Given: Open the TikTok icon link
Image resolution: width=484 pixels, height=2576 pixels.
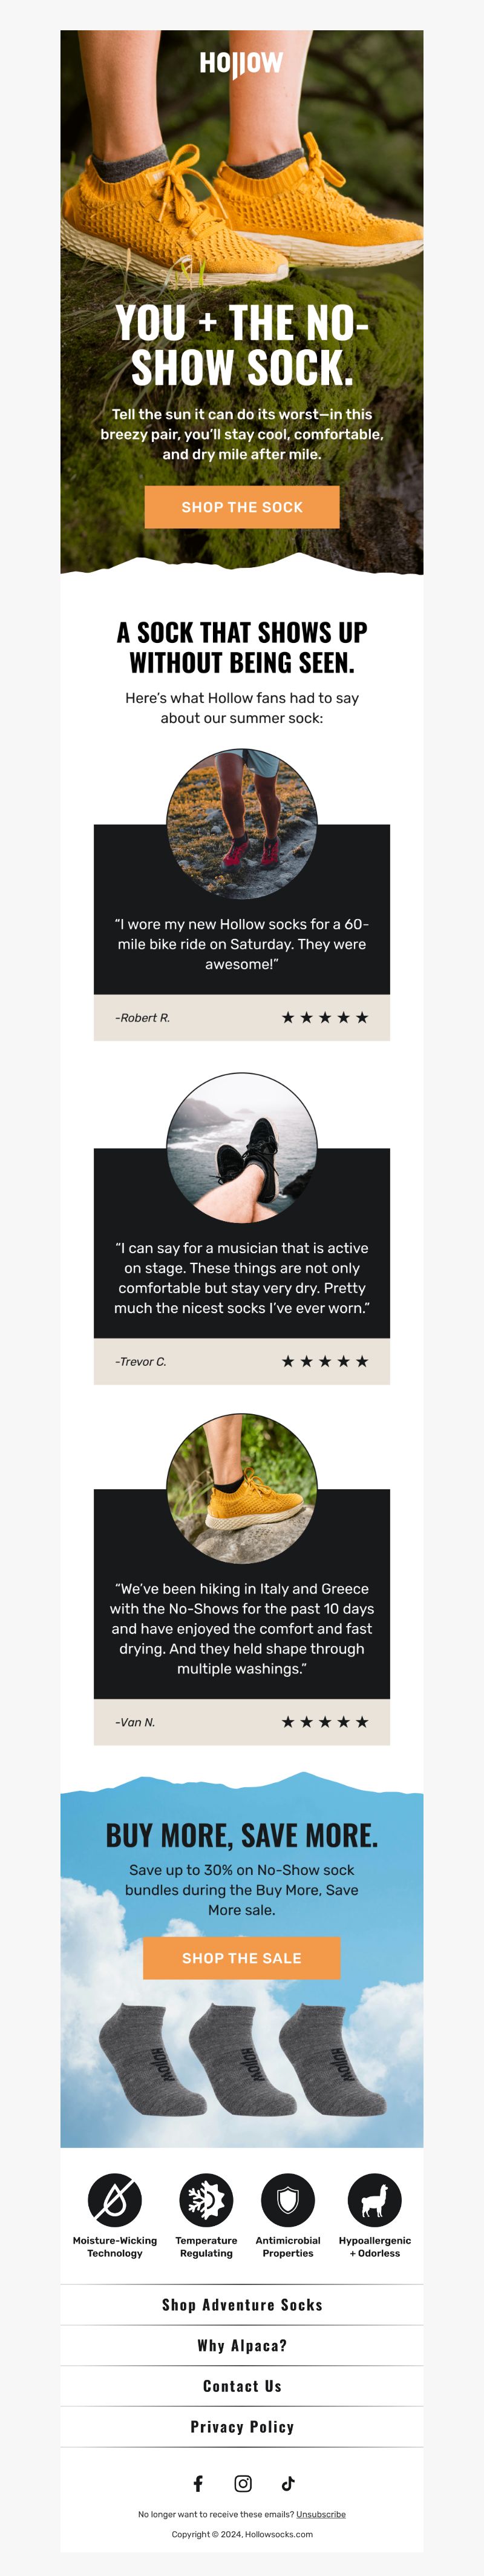Looking at the screenshot, I should click(x=288, y=2484).
